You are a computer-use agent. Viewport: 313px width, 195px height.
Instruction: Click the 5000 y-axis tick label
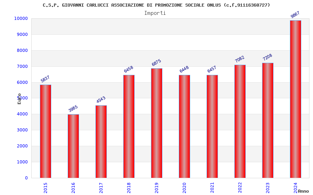22,98
